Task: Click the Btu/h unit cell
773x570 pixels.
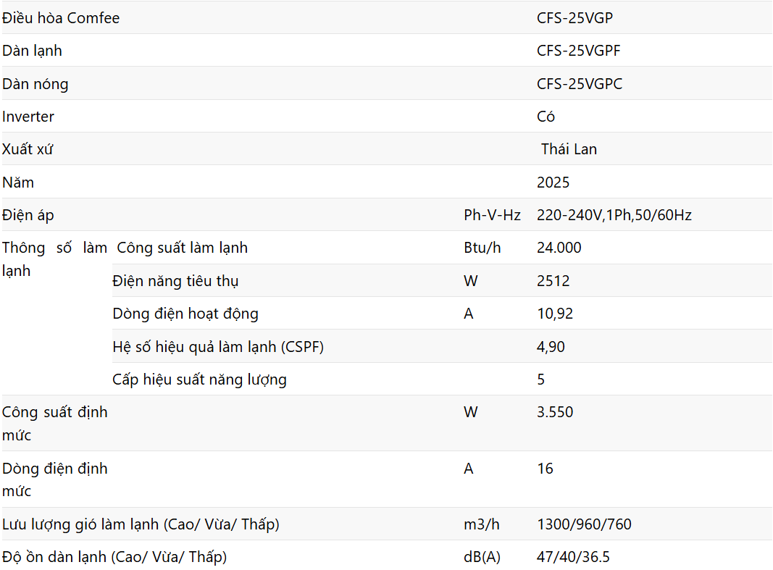Action: click(x=482, y=248)
